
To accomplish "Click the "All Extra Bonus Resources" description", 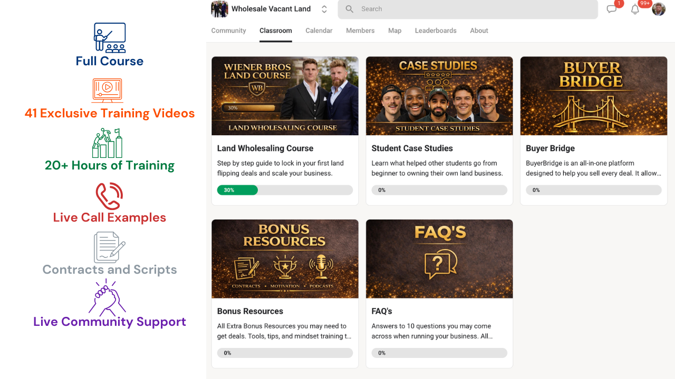I will [284, 331].
